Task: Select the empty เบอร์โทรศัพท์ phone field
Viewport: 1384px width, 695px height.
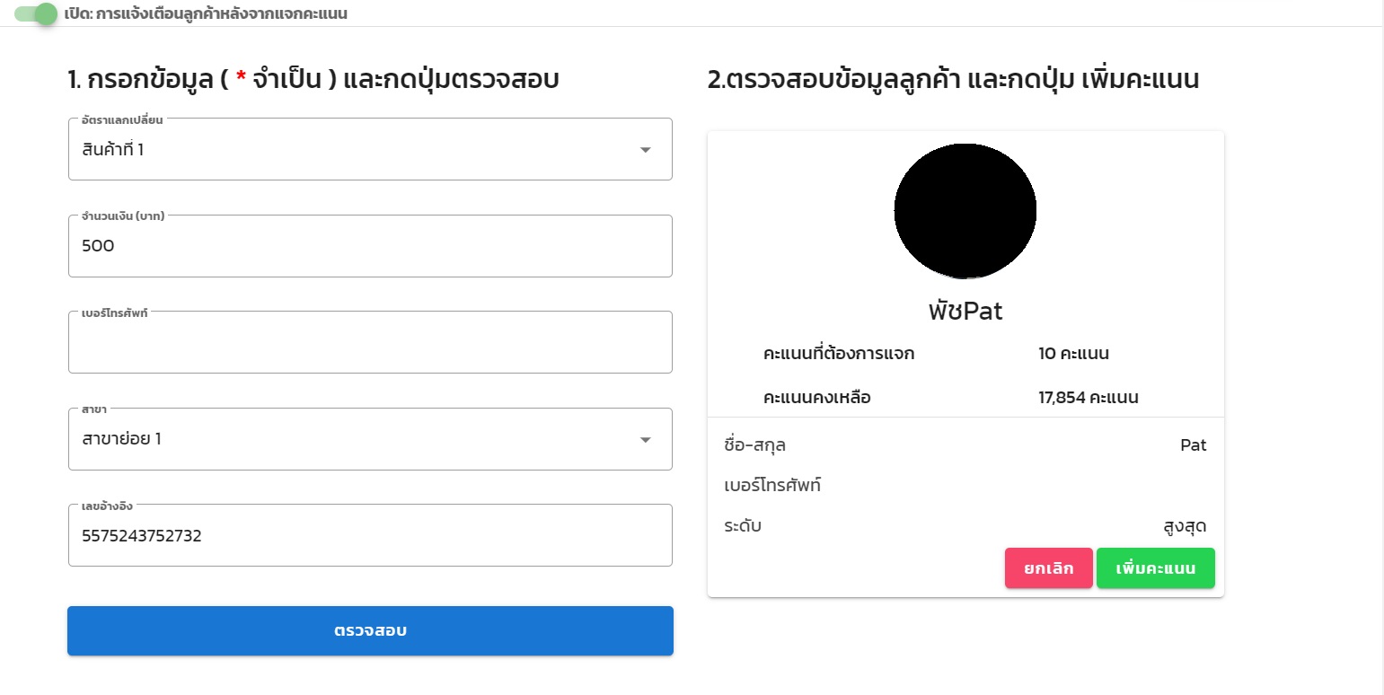Action: (x=370, y=342)
